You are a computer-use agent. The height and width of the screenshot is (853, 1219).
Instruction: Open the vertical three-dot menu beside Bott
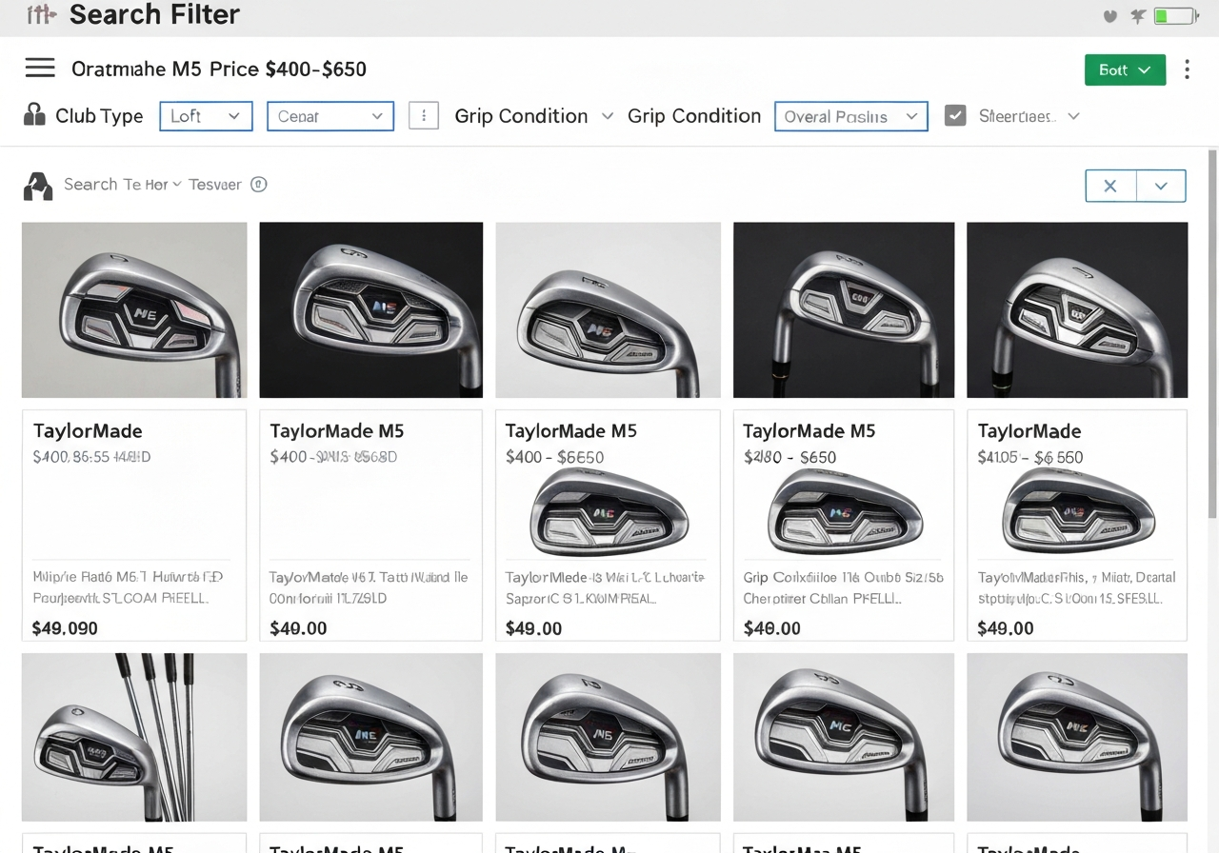point(1187,69)
